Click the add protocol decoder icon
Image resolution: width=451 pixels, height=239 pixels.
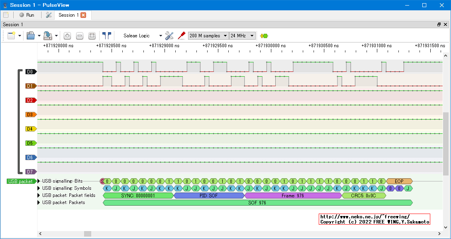[x=264, y=36]
